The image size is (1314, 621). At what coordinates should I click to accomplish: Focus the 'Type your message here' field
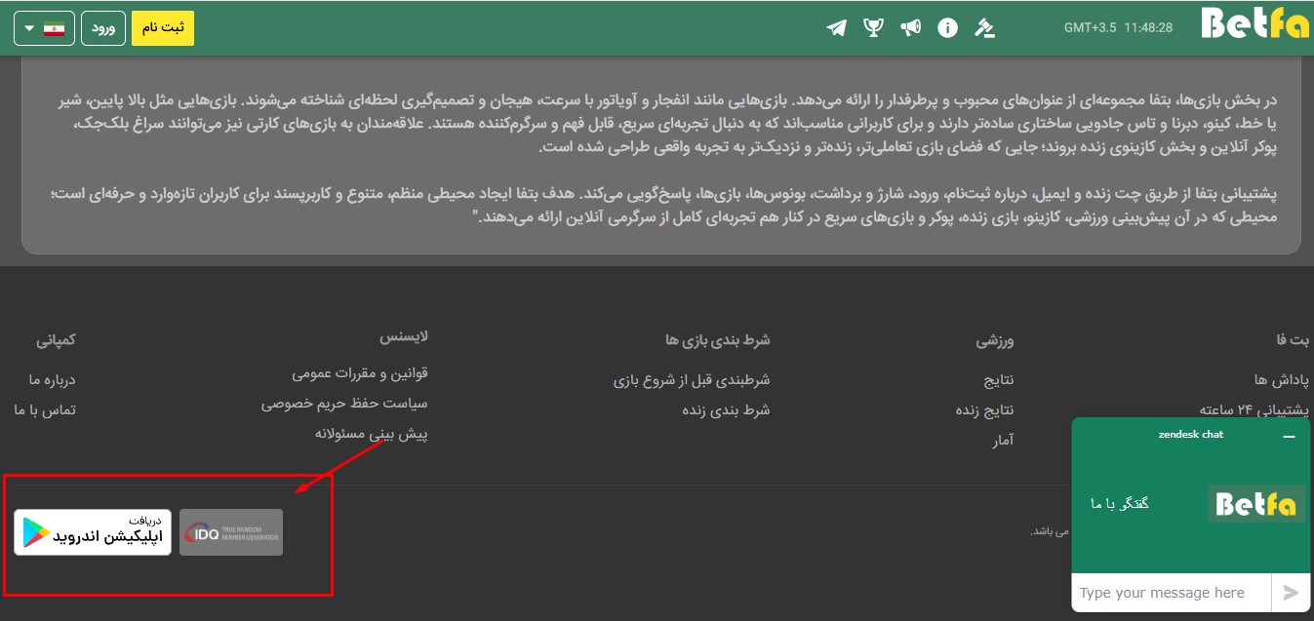coord(1172,593)
